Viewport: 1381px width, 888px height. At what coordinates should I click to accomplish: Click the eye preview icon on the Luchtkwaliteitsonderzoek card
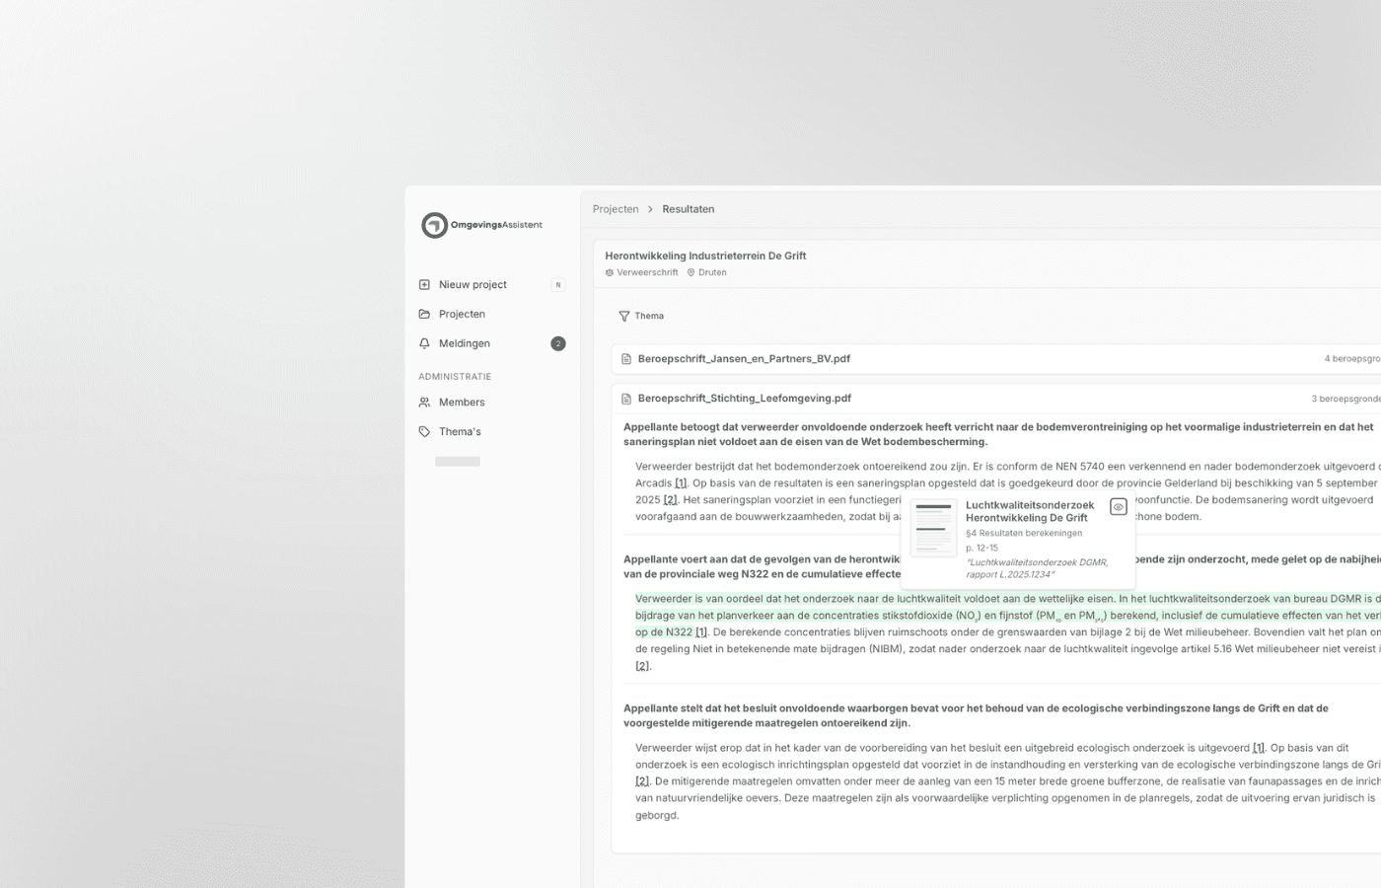(x=1119, y=506)
